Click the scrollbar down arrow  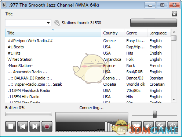(174, 100)
